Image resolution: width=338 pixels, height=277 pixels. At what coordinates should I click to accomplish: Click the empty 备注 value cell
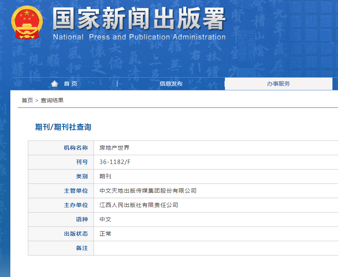point(215,248)
